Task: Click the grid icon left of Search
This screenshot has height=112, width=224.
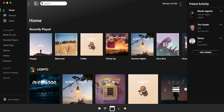Action: click(36, 4)
